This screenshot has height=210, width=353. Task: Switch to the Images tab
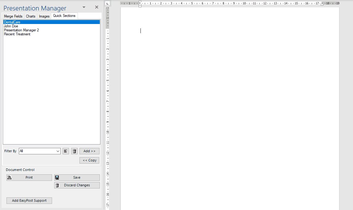click(x=44, y=16)
